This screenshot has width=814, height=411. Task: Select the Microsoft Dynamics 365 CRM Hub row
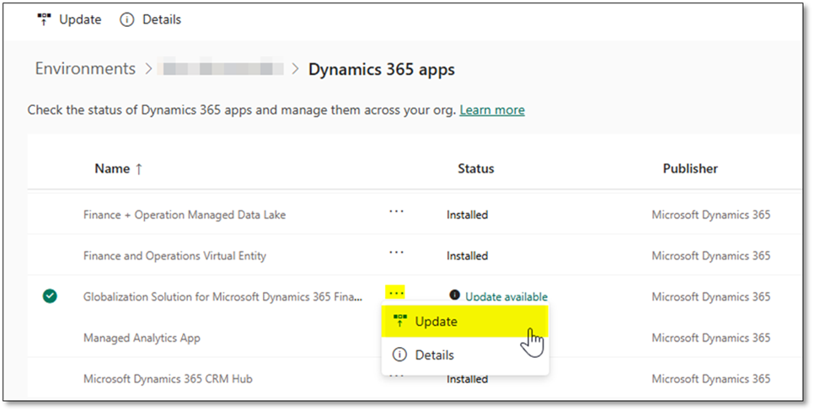(168, 379)
